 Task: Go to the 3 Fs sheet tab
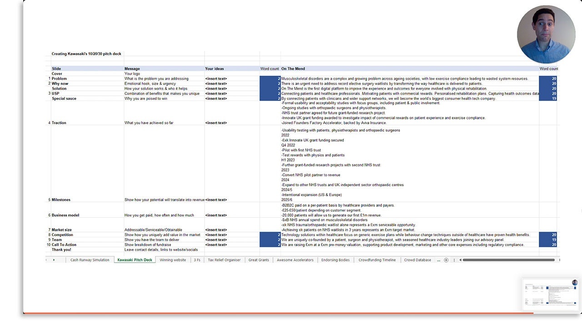click(x=197, y=260)
